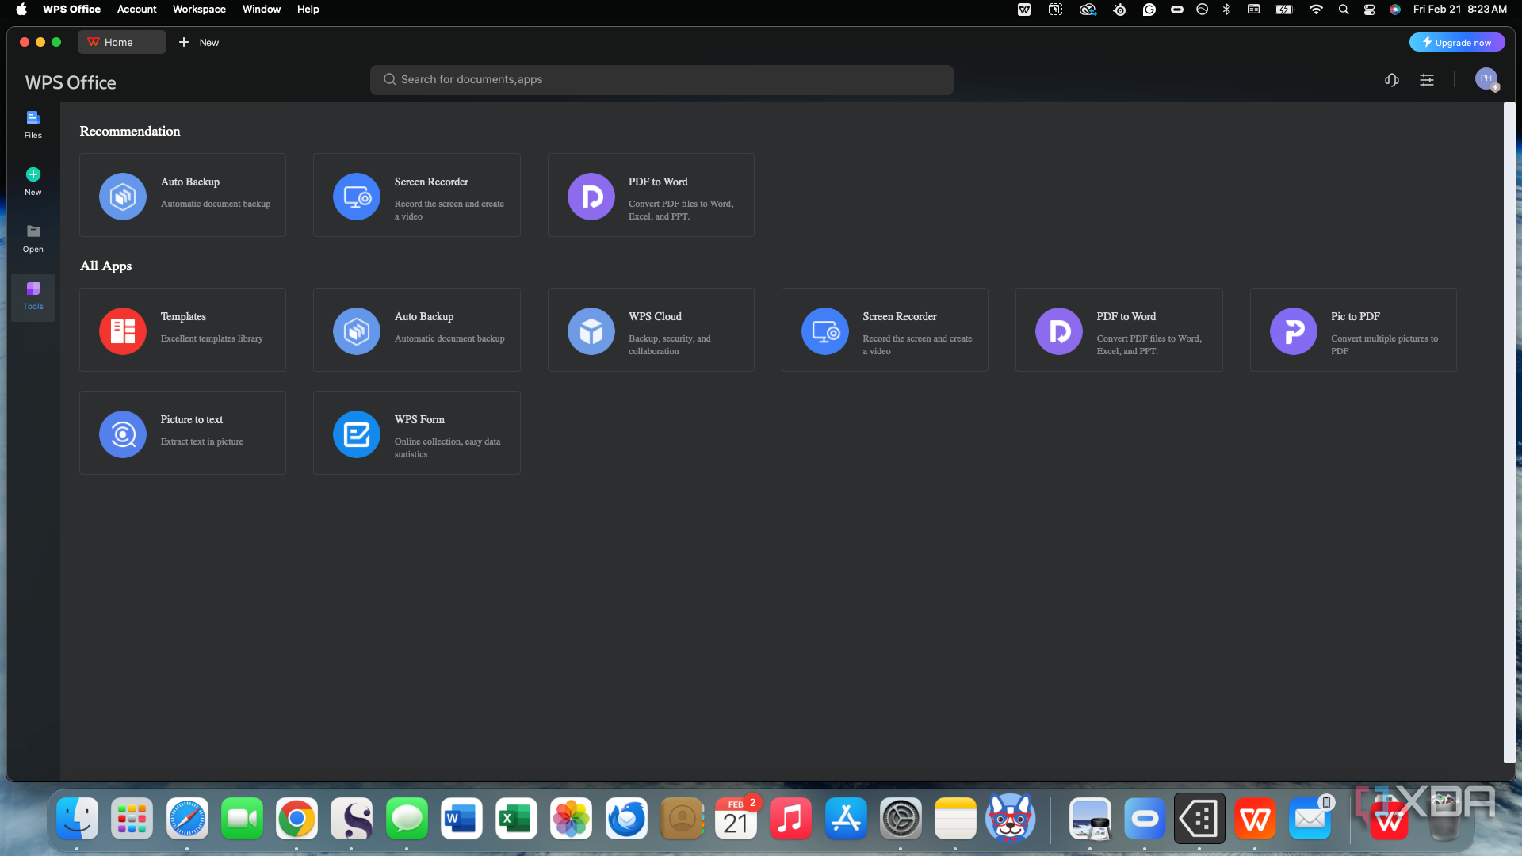This screenshot has height=856, width=1522.
Task: Click the WPS Cloud card title
Action: click(x=655, y=317)
